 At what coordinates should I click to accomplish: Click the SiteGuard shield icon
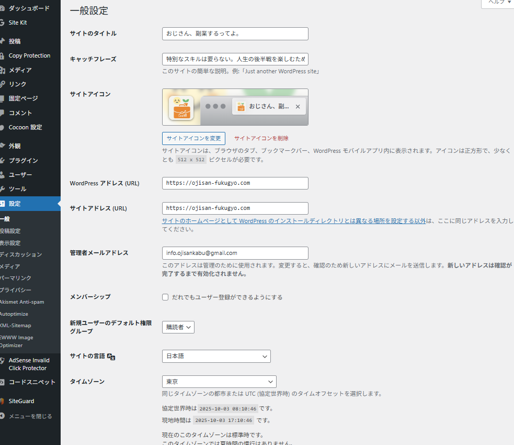pos(2,401)
